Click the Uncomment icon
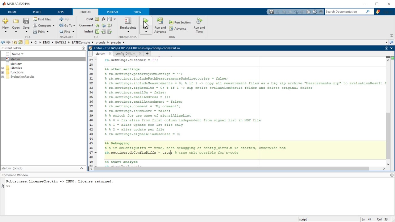This screenshot has width=395, height=222. (103, 25)
